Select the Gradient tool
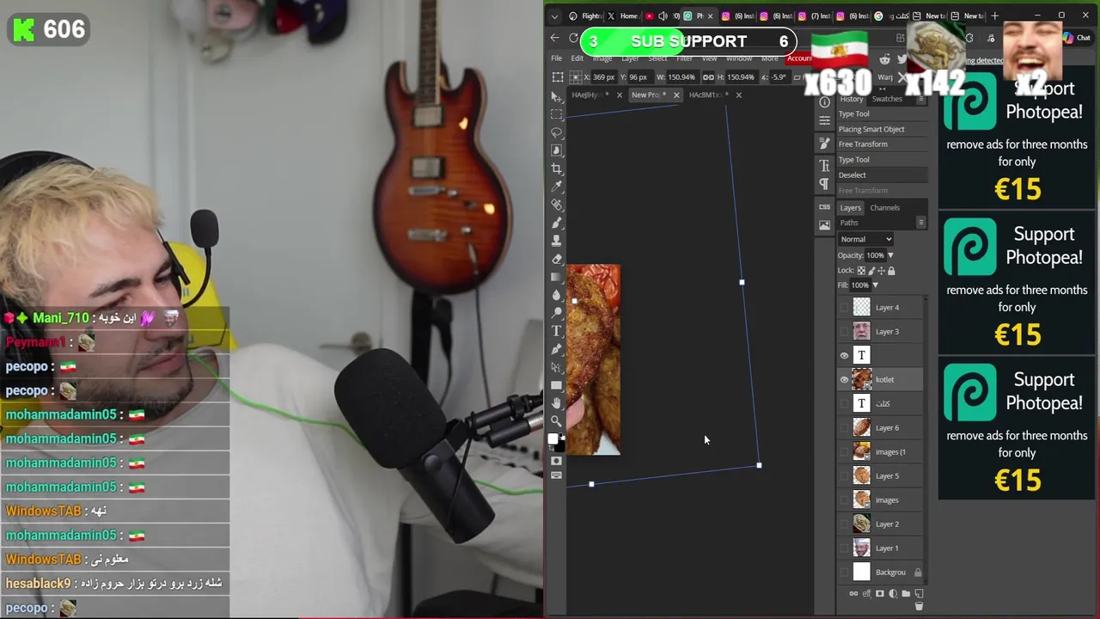1100x619 pixels. [557, 277]
